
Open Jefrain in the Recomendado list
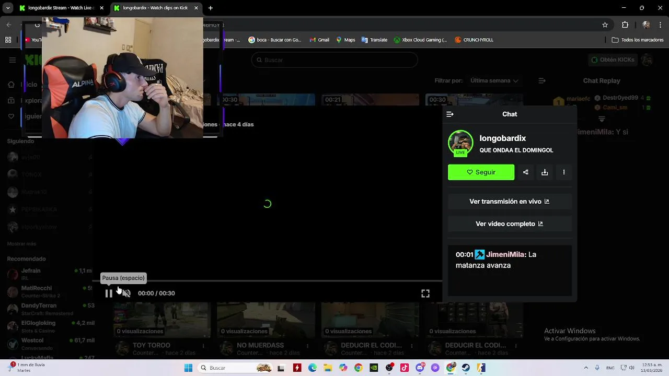click(50, 274)
